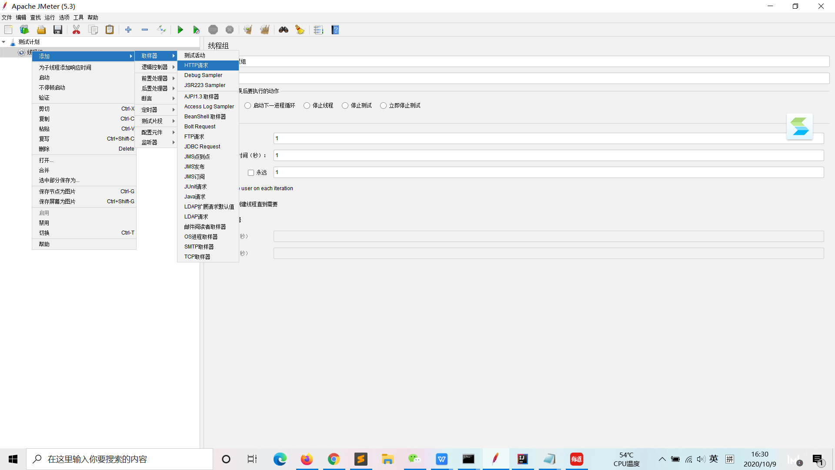Expand the 断言 submenu
The width and height of the screenshot is (835, 470).
coord(156,98)
